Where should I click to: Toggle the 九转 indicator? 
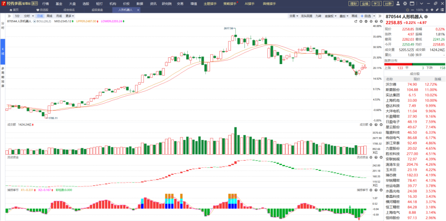click(x=318, y=16)
